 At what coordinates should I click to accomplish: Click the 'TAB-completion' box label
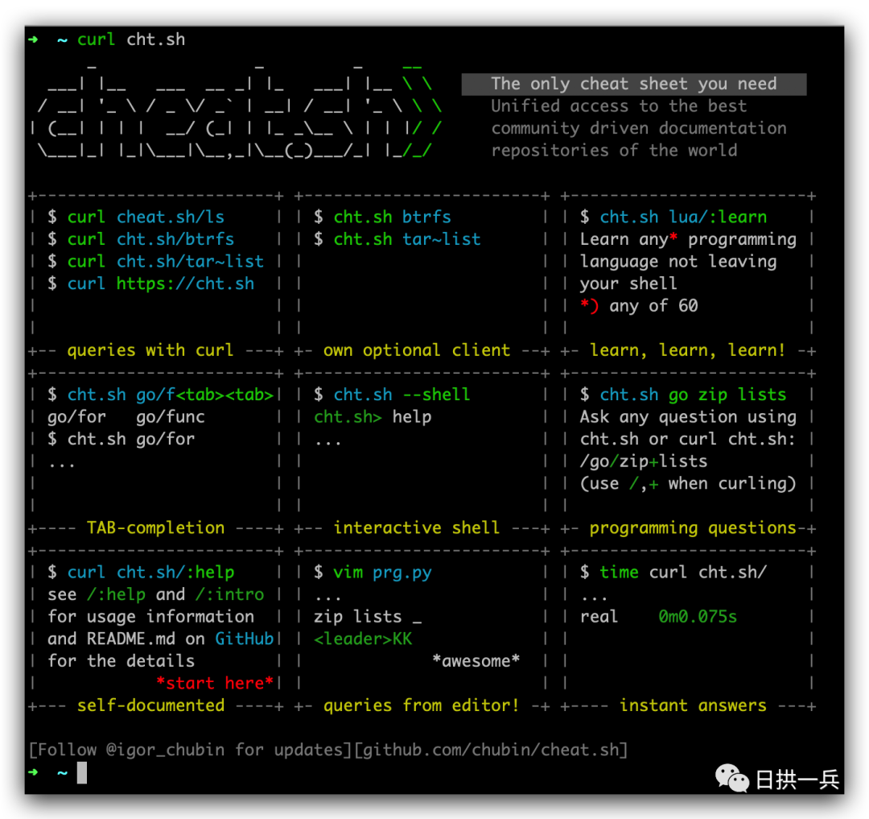point(156,528)
